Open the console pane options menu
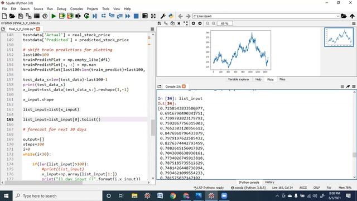 354,87
